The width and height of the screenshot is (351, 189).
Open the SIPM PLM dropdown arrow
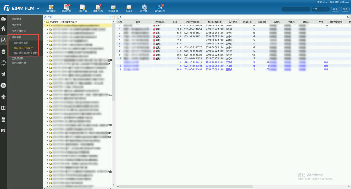[38, 8]
